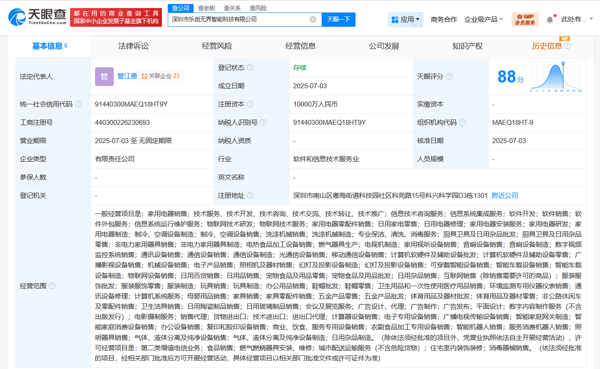This screenshot has width=600, height=369.
Task: Open the notification bell
Action: coord(550,19)
